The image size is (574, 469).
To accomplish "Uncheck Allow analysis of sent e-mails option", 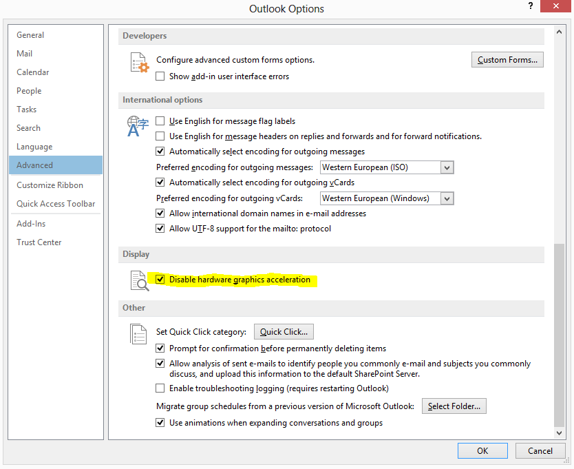I will [x=160, y=364].
